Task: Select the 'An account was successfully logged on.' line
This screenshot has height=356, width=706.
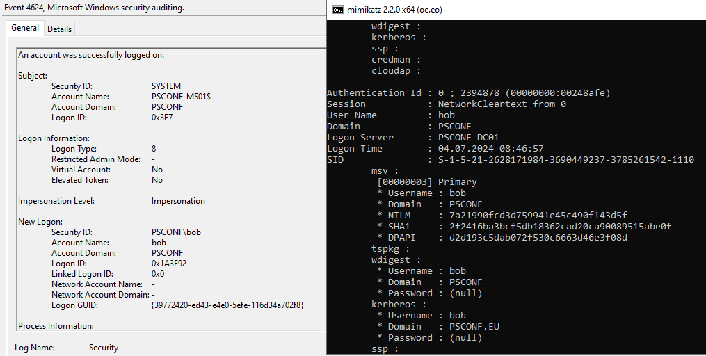Action: tap(91, 55)
